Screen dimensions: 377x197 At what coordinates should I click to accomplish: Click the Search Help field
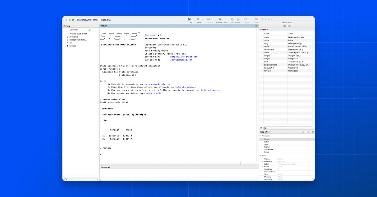coord(287,19)
